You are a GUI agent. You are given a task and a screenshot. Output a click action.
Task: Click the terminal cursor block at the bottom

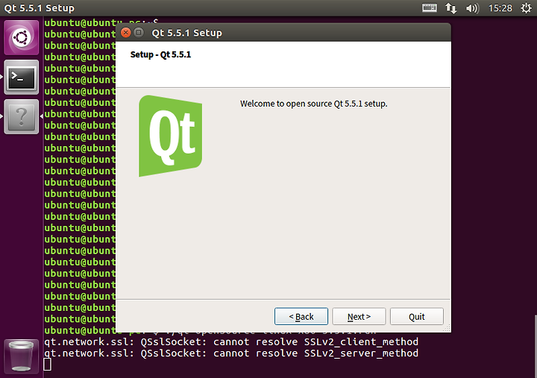coord(47,365)
